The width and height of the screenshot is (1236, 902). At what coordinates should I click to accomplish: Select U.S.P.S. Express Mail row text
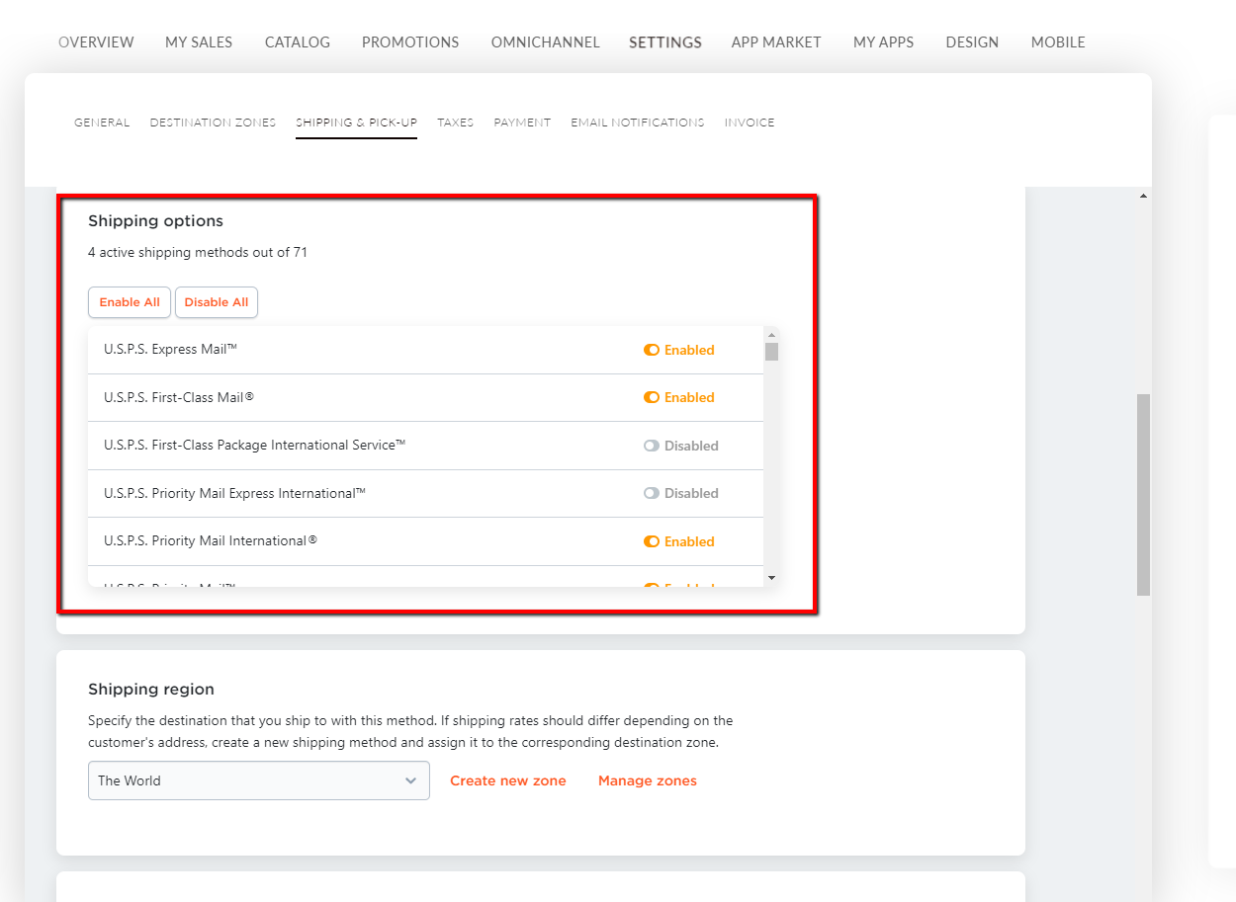pos(170,349)
